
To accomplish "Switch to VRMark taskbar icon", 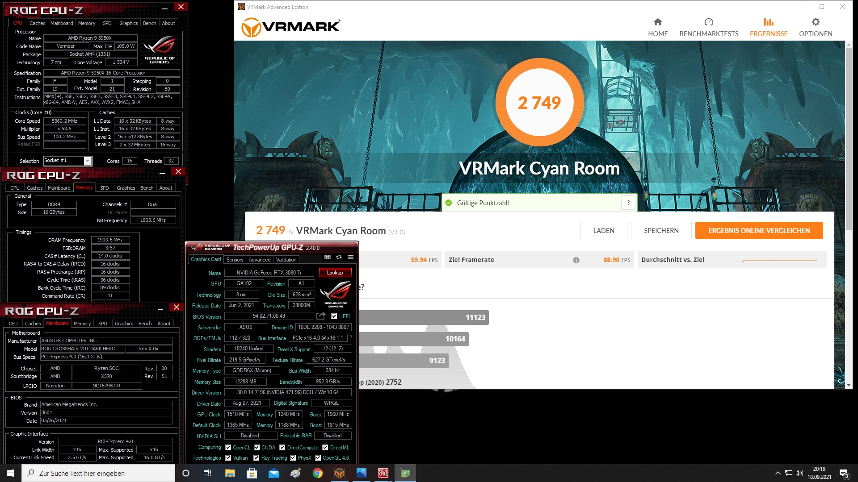I will [340, 473].
